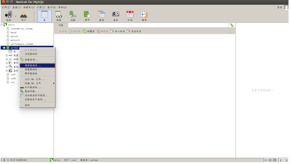Open the 模型 (Model) toolbar icon
The height and width of the screenshot is (164, 291).
coord(144,16)
